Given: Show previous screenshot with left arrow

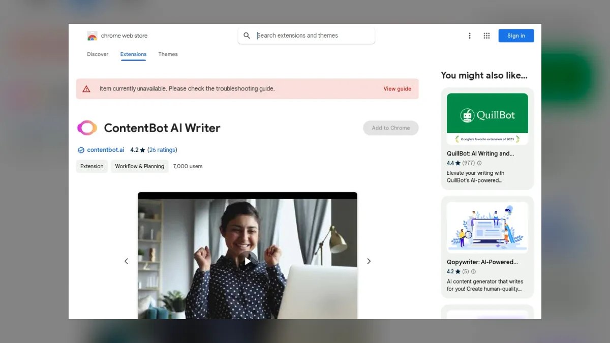Looking at the screenshot, I should (127, 261).
